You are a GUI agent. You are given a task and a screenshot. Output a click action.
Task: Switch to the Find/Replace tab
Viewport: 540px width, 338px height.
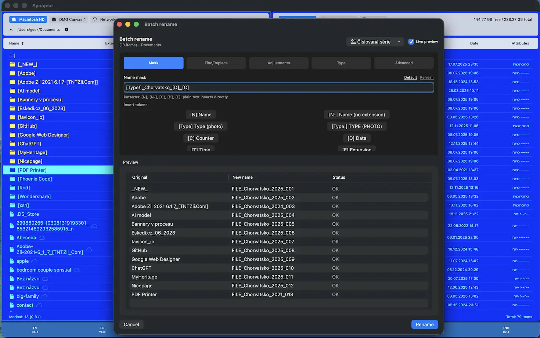(x=216, y=63)
